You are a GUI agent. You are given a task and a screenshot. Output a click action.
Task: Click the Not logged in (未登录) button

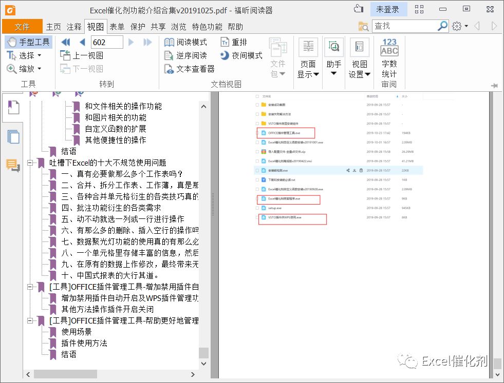pos(388,9)
